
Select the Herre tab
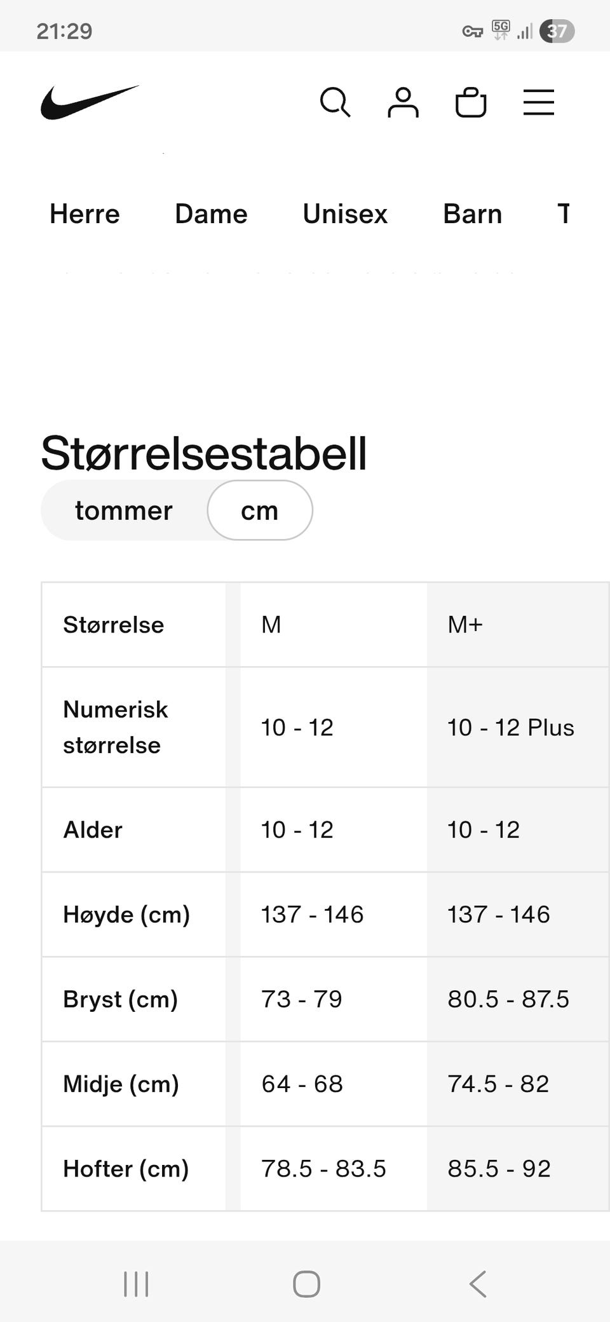point(85,214)
